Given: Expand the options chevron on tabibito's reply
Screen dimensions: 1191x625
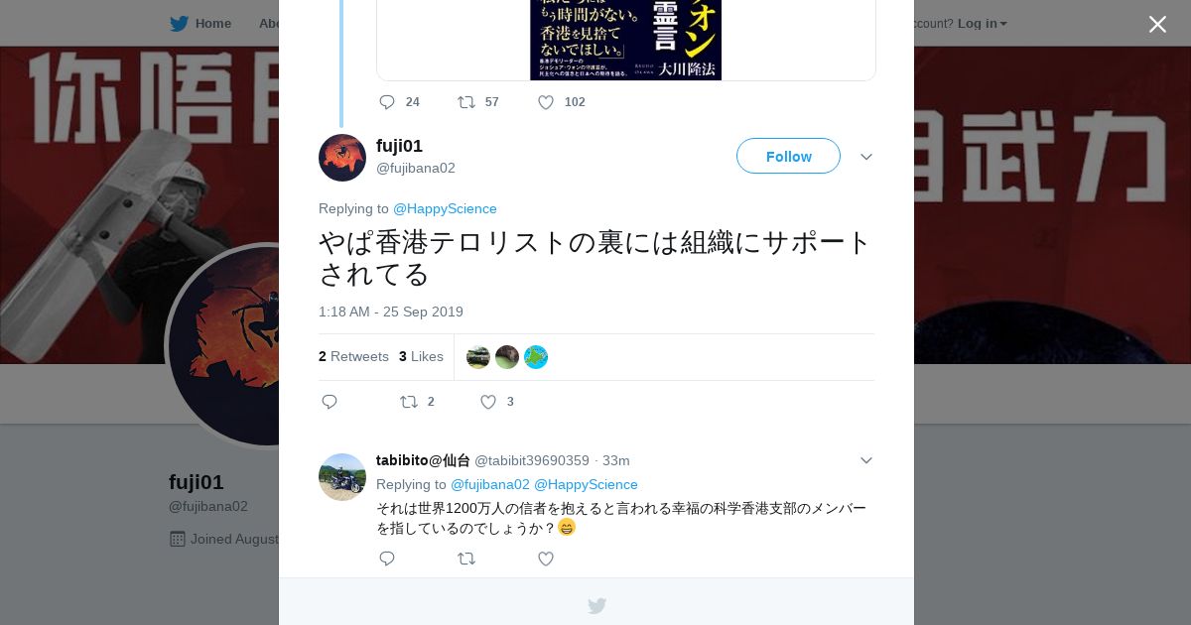Looking at the screenshot, I should point(865,460).
